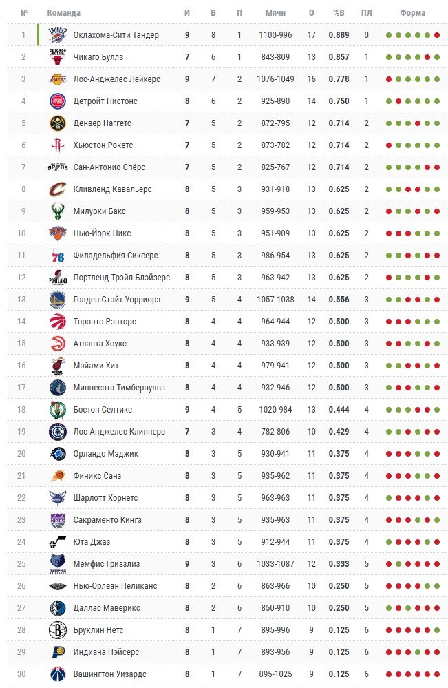This screenshot has height=688, width=448.
Task: Sort table by the Мячи column header
Action: tap(275, 13)
